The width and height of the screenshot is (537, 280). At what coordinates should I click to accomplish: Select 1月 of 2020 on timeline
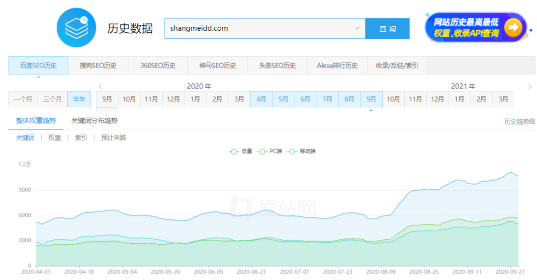pos(195,99)
